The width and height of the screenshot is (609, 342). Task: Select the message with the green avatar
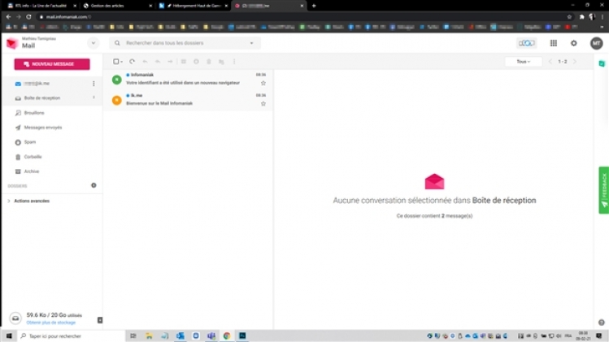pyautogui.click(x=116, y=80)
